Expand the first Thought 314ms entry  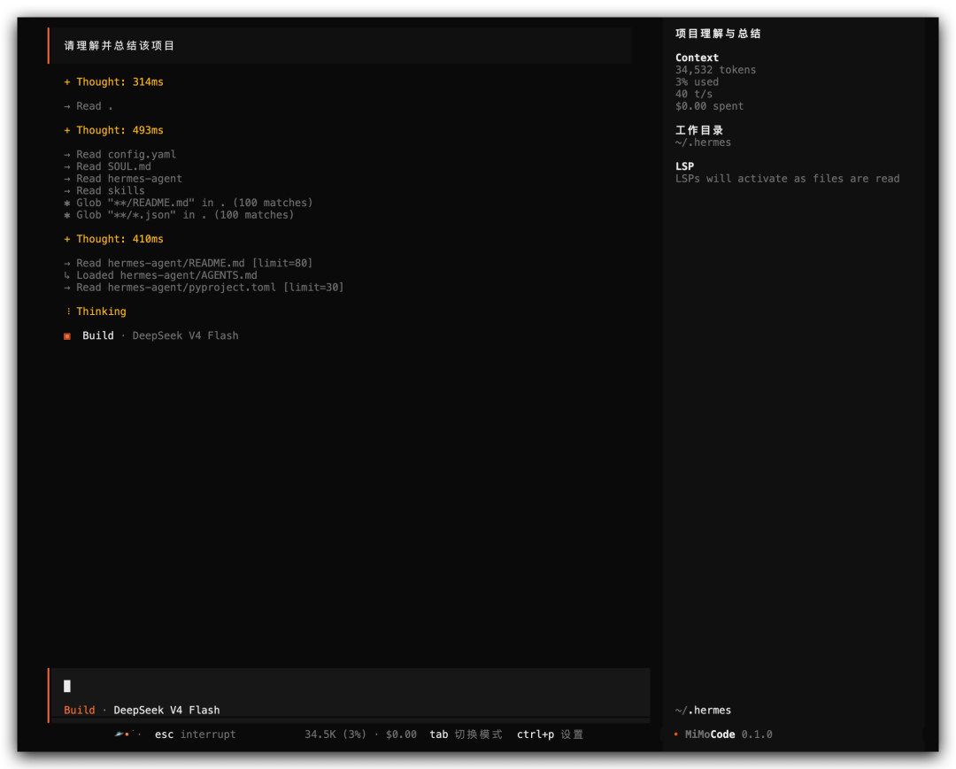[x=113, y=81]
